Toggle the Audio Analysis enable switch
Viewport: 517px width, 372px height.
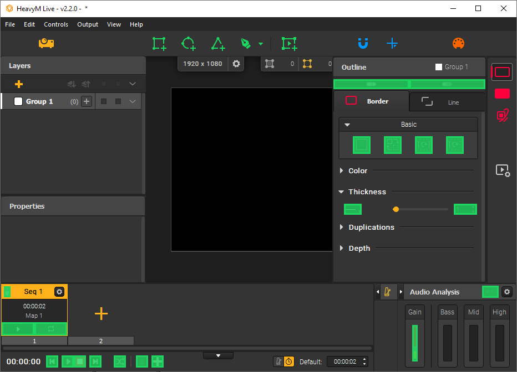490,292
